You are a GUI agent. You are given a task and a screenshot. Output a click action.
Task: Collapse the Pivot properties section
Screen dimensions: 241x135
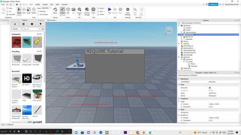[179, 109]
